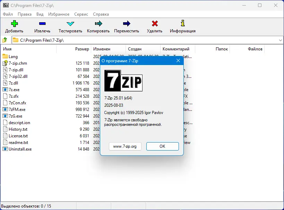
Task: Open the Правка menu
Action: click(x=25, y=14)
